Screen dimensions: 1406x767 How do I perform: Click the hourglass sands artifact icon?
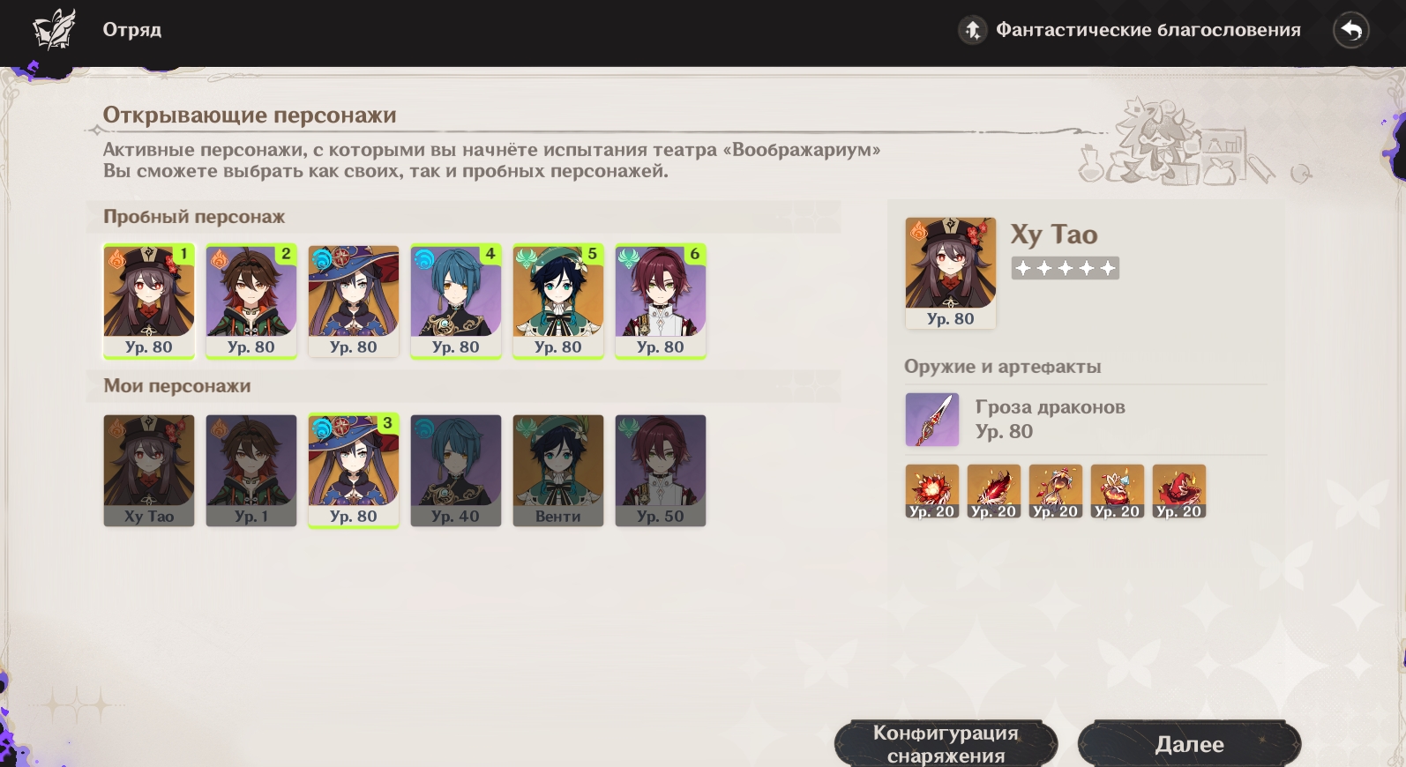pyautogui.click(x=1056, y=491)
